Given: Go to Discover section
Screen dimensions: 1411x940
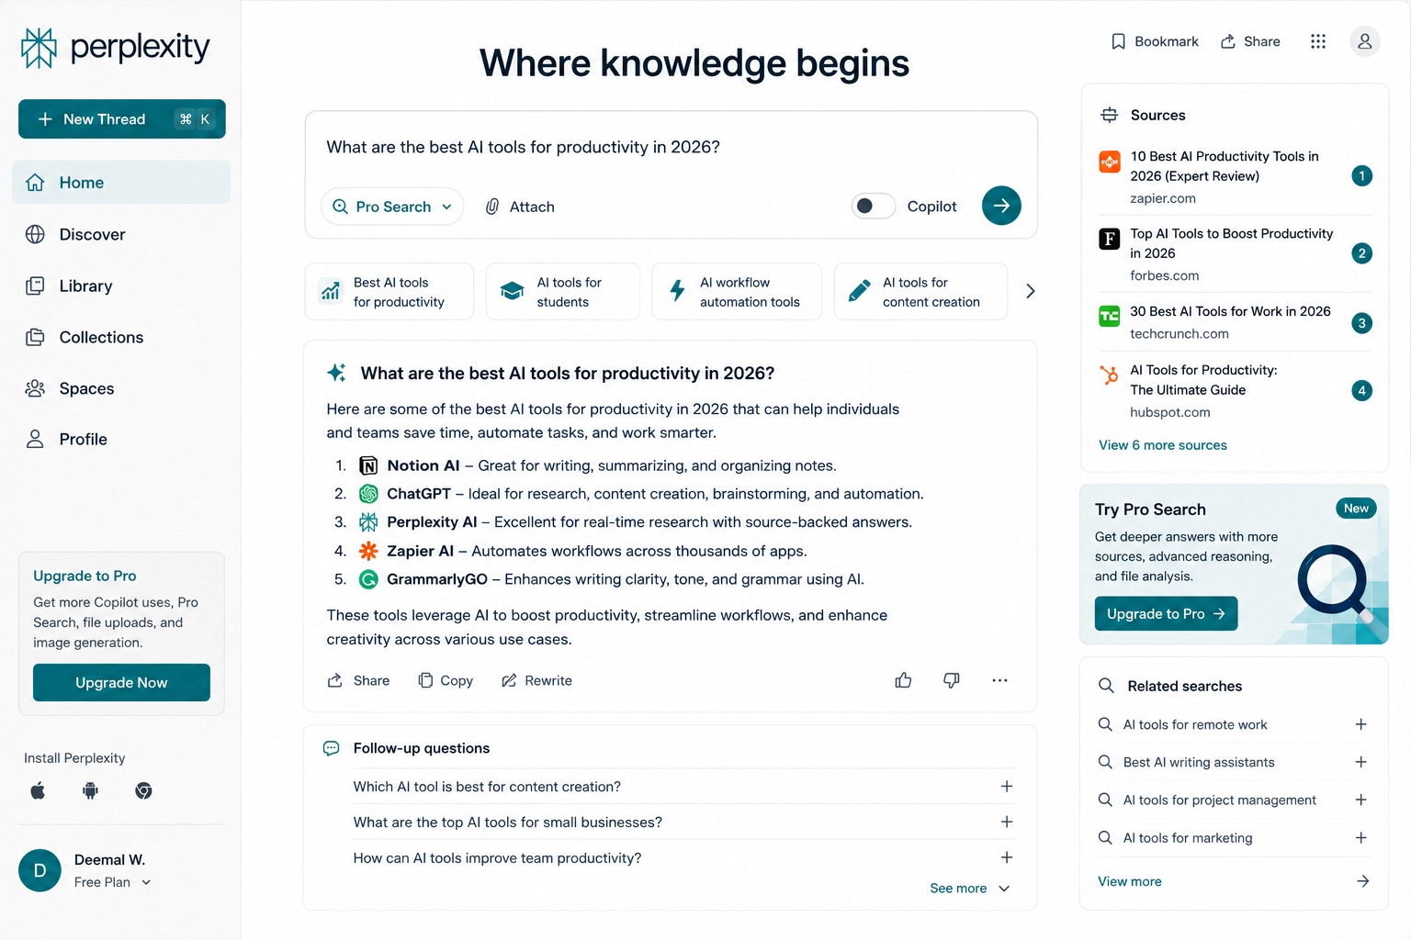Looking at the screenshot, I should pyautogui.click(x=121, y=234).
